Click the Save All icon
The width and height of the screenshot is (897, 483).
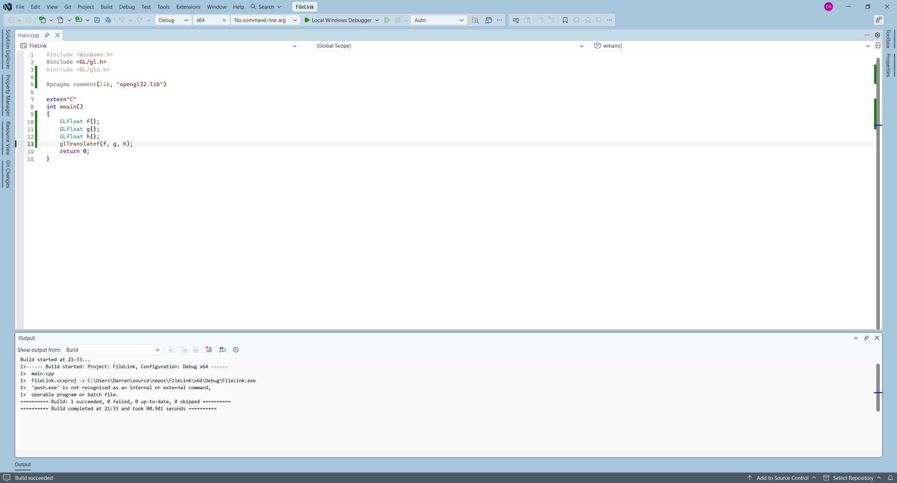click(108, 20)
